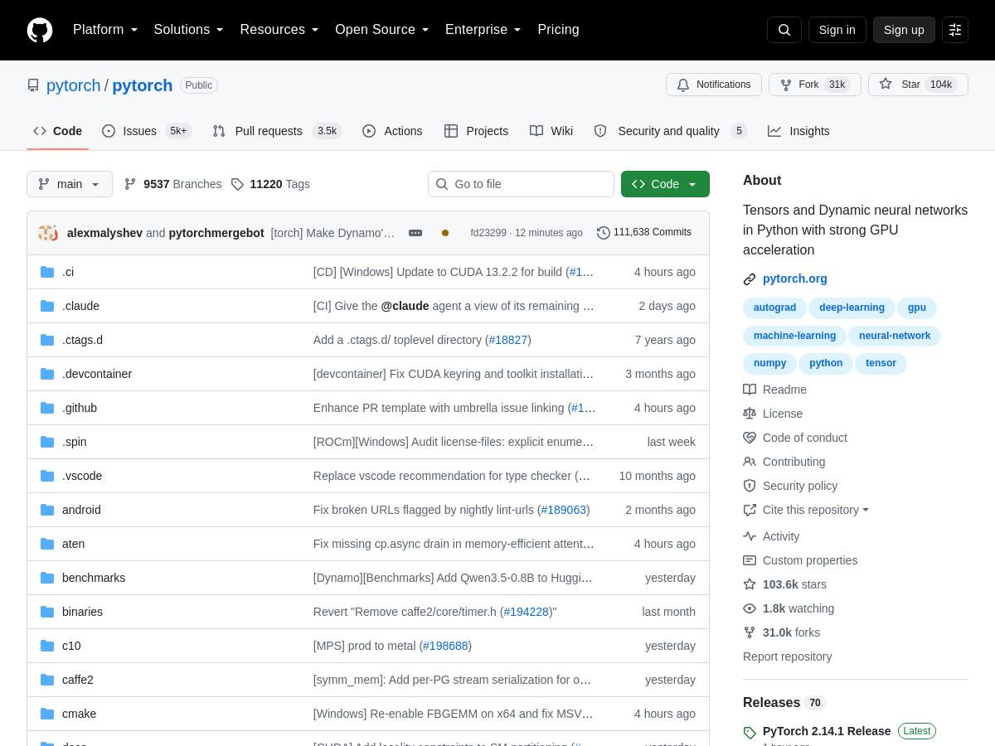Open the pytorch.org website link
This screenshot has height=746, width=995.
click(x=795, y=279)
